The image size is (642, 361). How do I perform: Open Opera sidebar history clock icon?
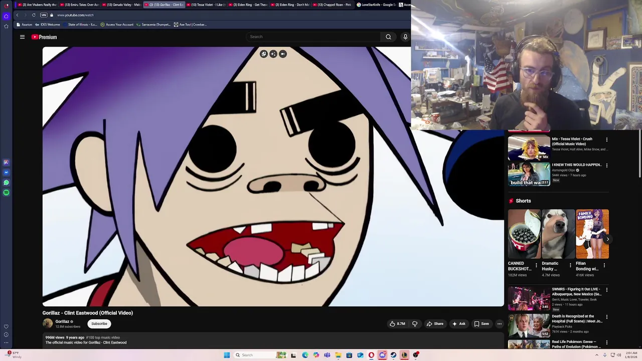(6, 334)
